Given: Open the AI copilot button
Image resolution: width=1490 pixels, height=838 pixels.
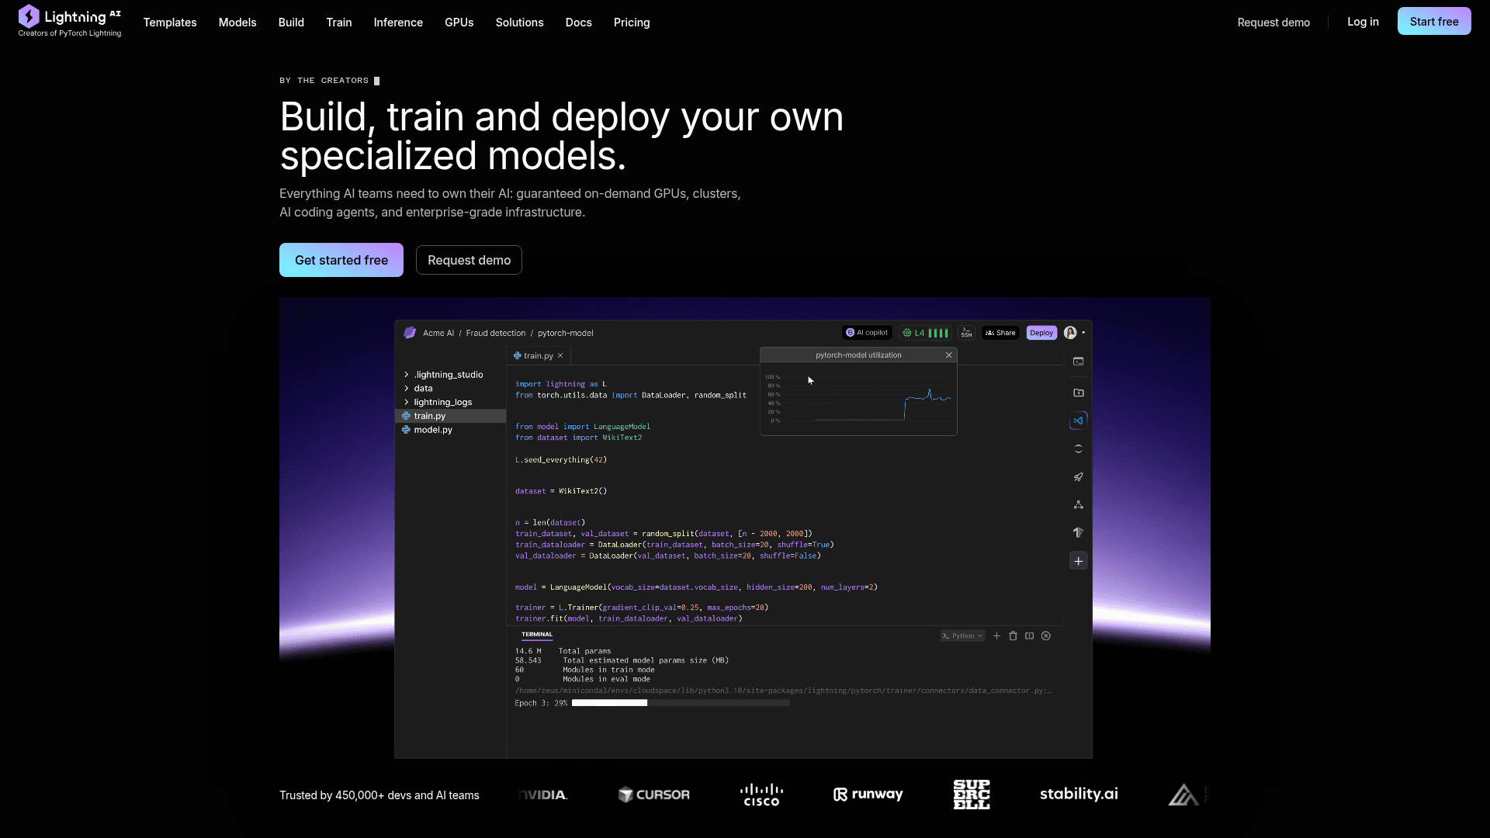Looking at the screenshot, I should tap(867, 333).
